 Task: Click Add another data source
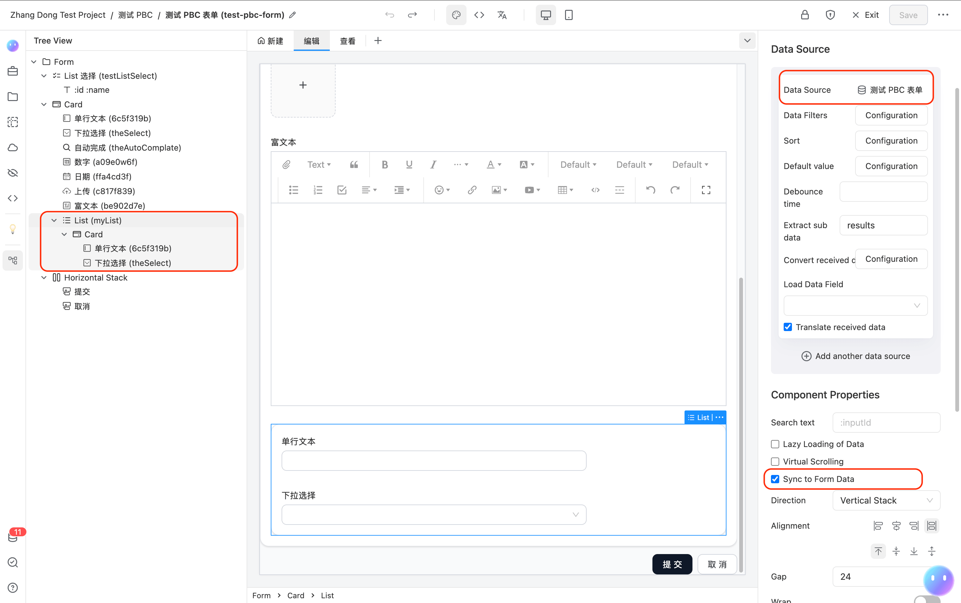(x=855, y=356)
